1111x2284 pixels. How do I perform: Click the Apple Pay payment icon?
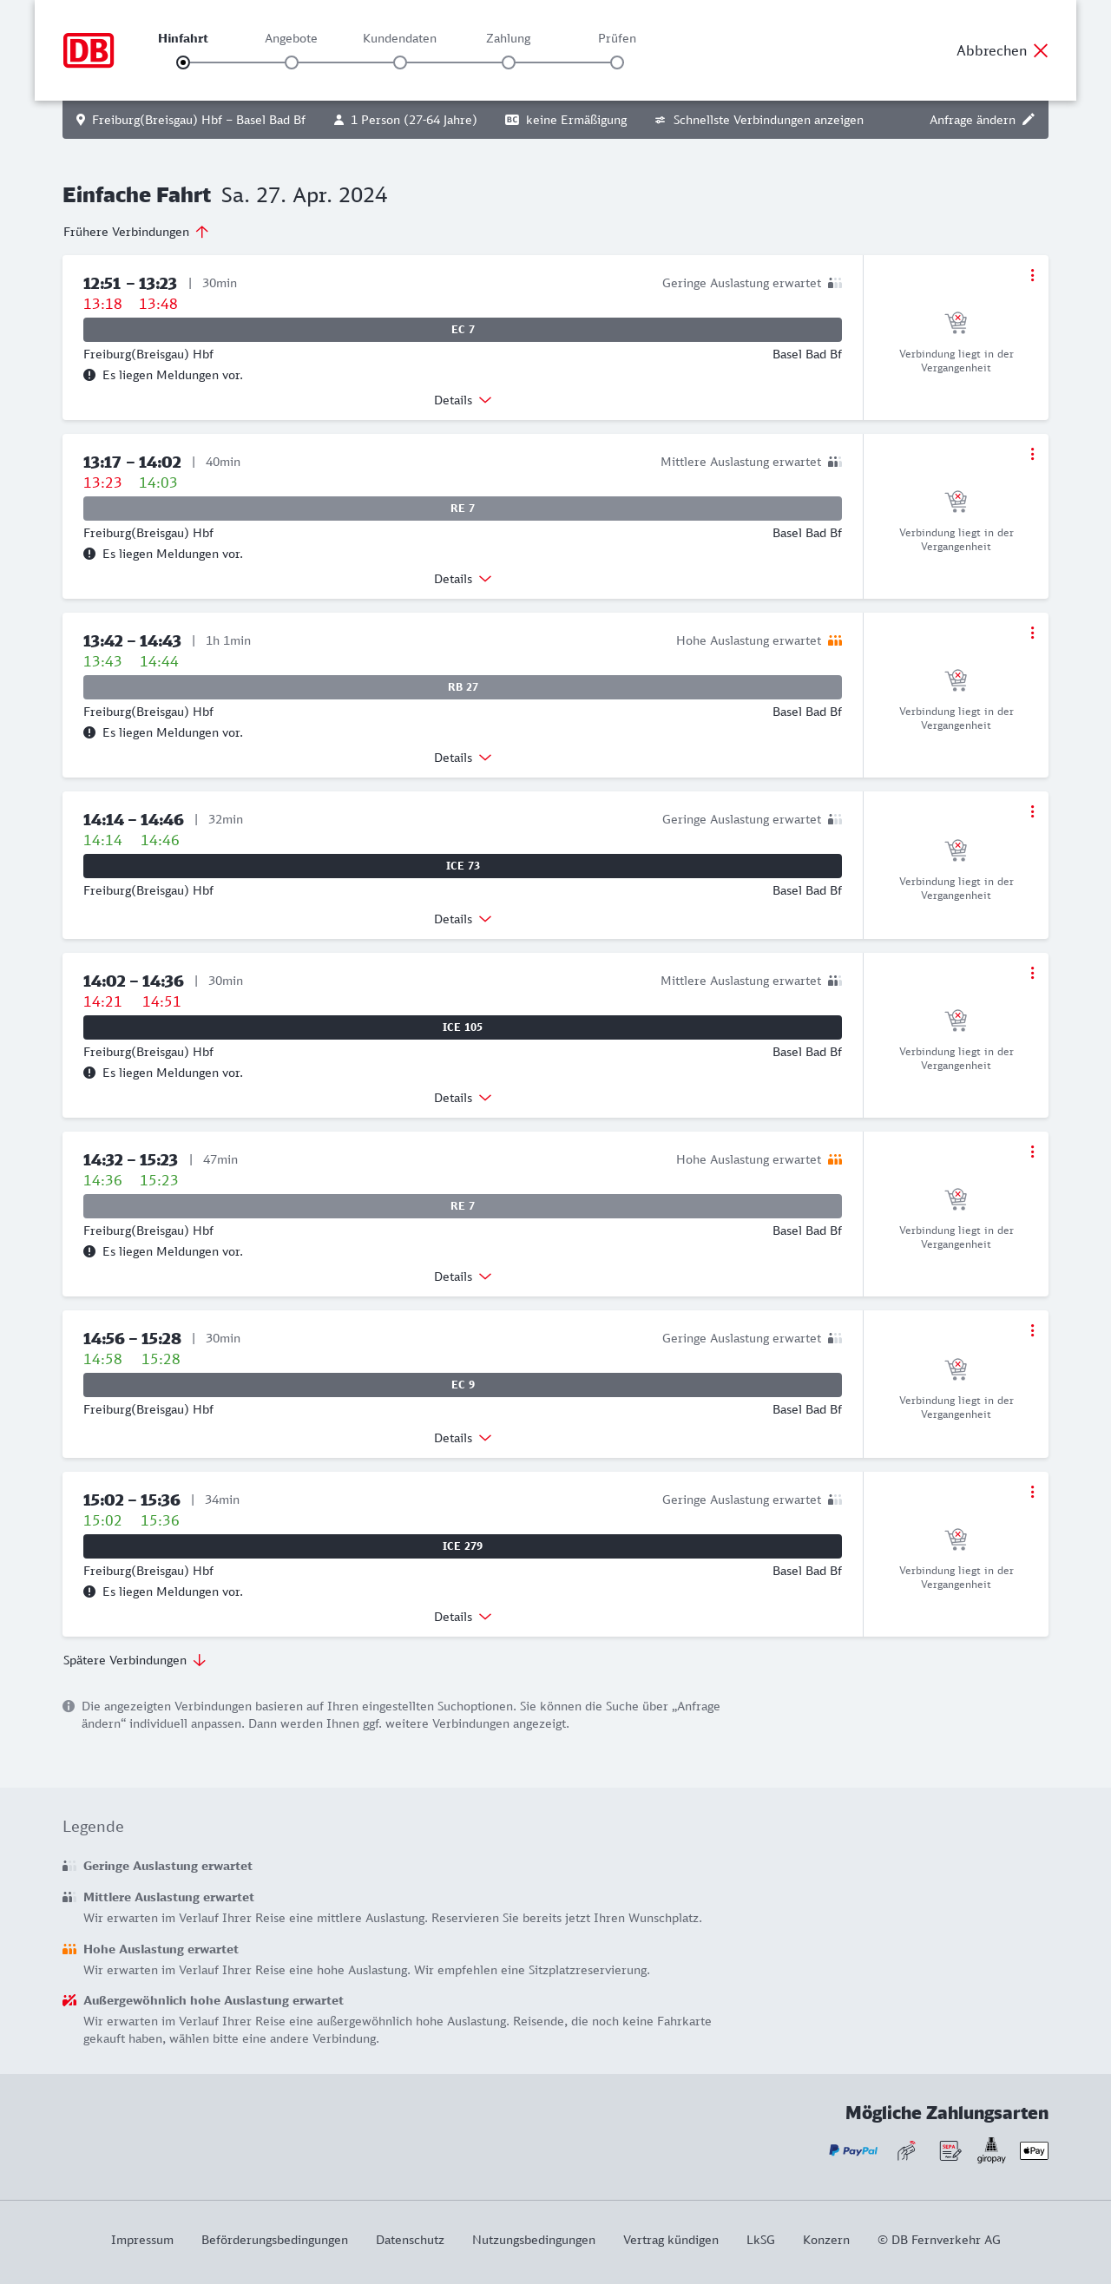[1034, 2150]
